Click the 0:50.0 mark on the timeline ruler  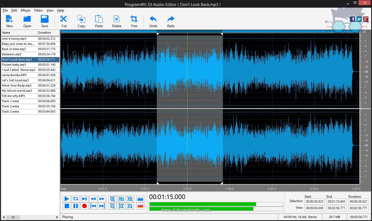pos(145,189)
